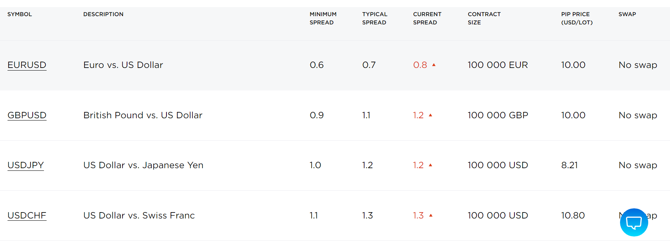670x241 pixels.
Task: Click the PIP PRICE (USD/LOT) column header
Action: [x=577, y=18]
